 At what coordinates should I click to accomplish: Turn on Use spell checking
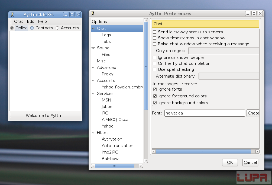pos(154,69)
